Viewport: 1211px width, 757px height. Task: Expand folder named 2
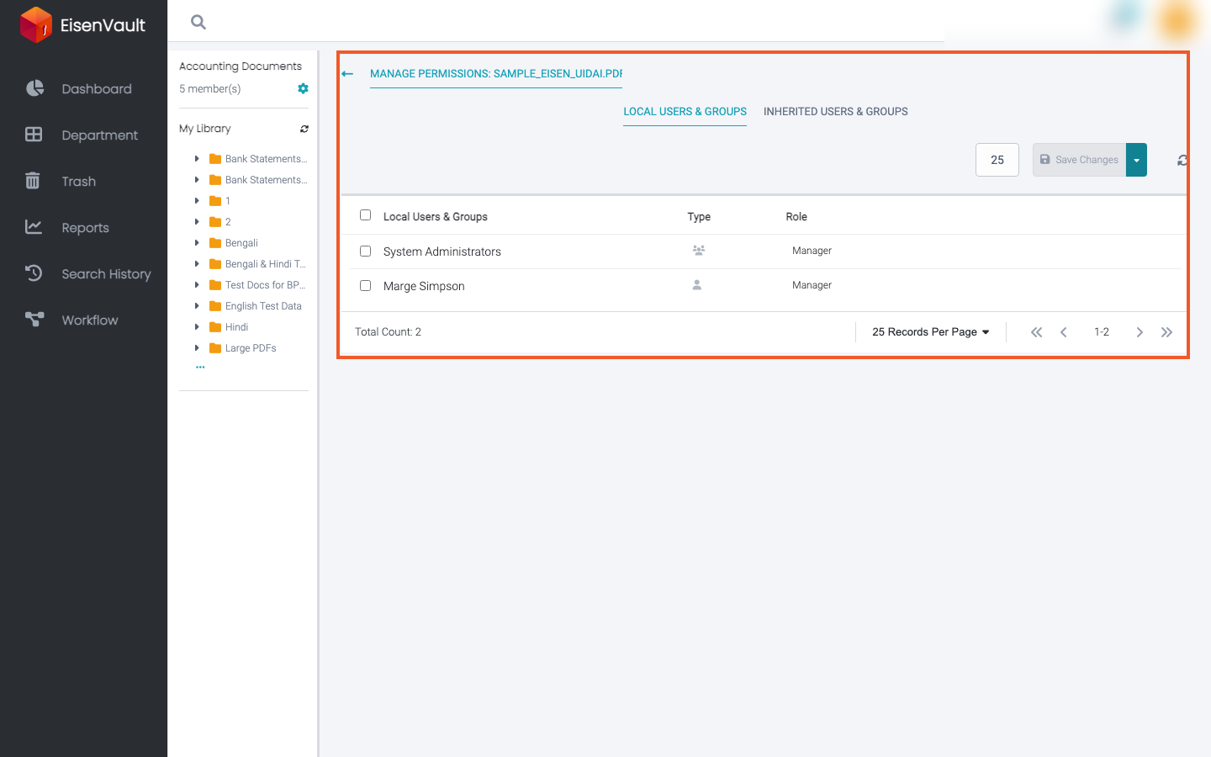tap(197, 222)
